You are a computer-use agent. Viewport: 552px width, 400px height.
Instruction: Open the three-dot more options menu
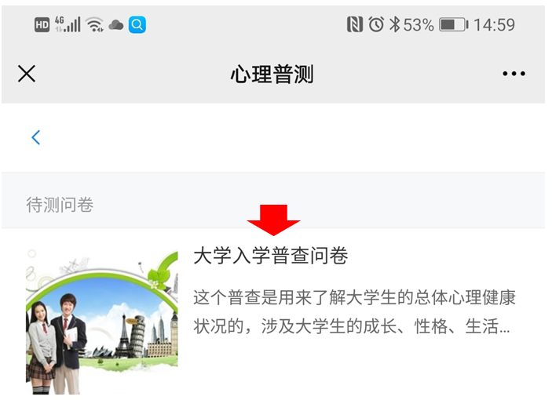click(514, 74)
